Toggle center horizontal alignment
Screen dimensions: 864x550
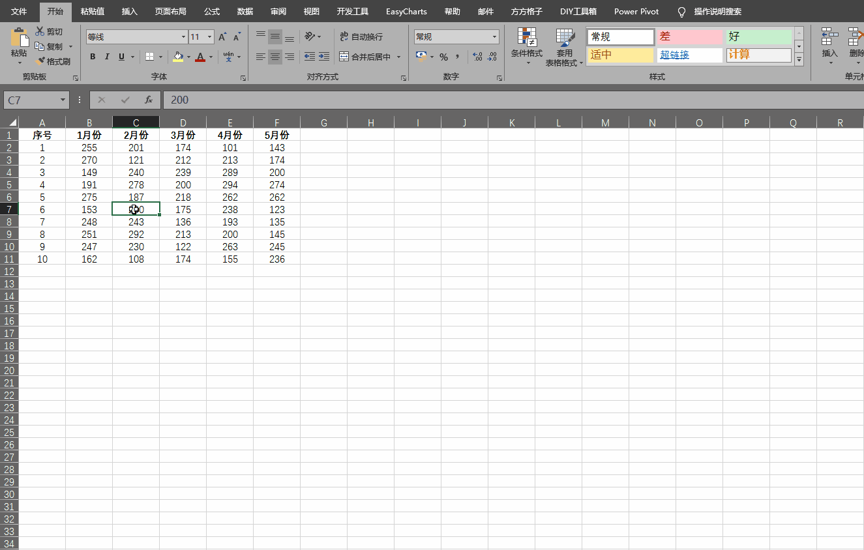click(275, 57)
